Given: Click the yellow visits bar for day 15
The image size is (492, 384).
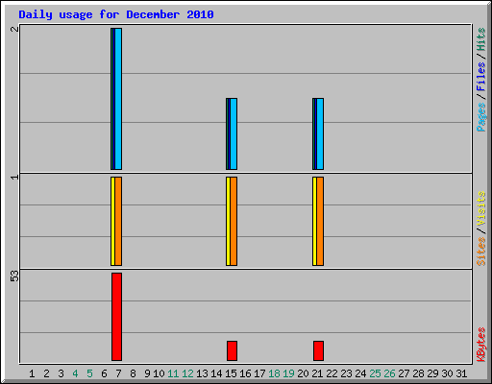Looking at the screenshot, I should [x=228, y=221].
